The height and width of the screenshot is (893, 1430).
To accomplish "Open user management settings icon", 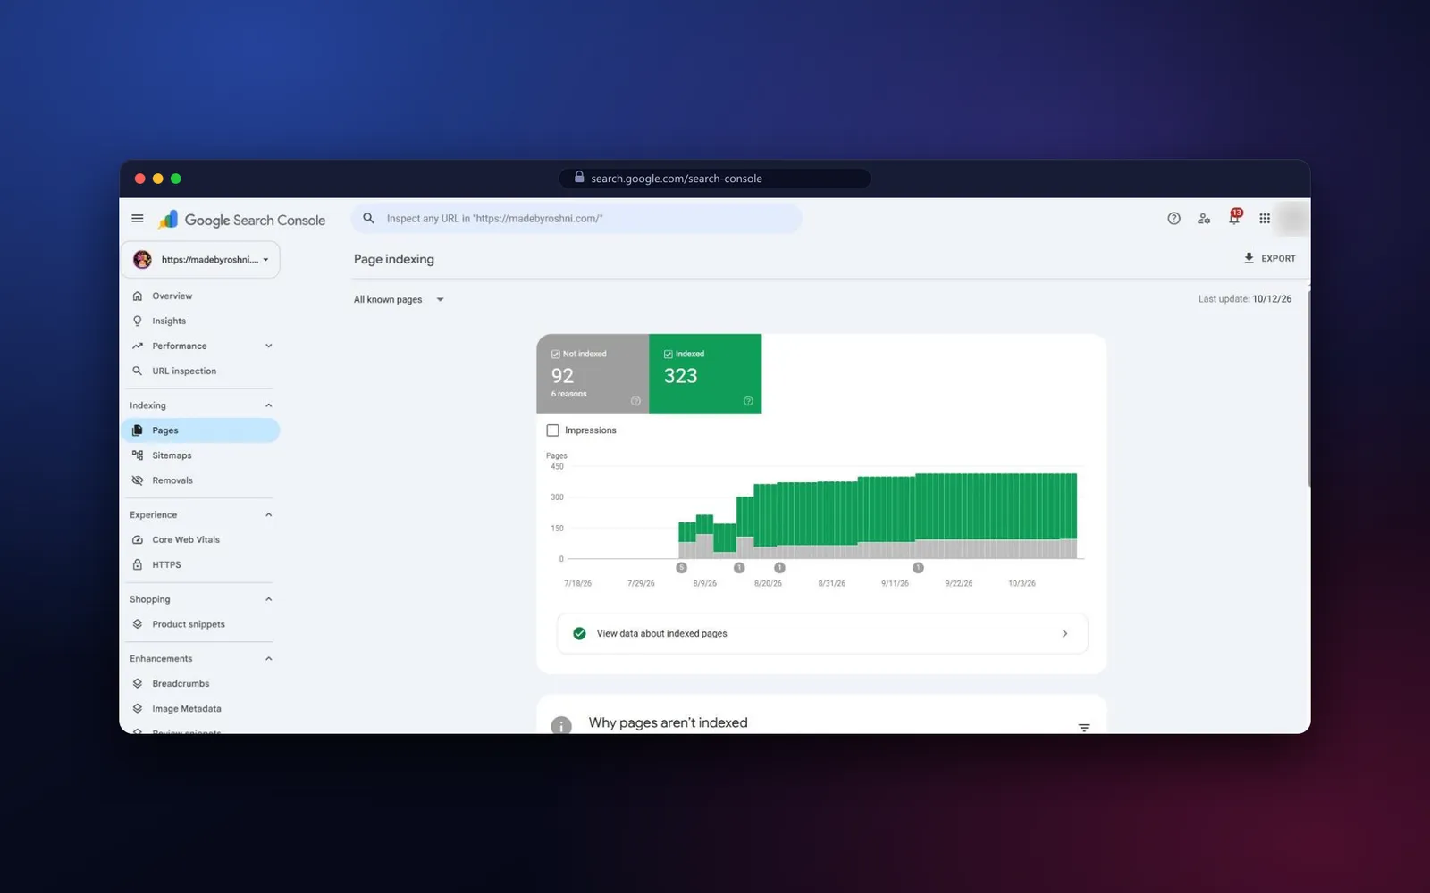I will coord(1204,219).
